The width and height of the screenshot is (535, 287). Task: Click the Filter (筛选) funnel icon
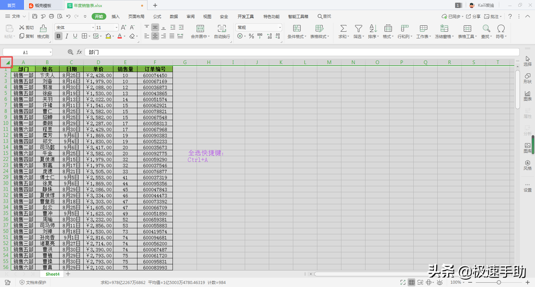(x=358, y=29)
